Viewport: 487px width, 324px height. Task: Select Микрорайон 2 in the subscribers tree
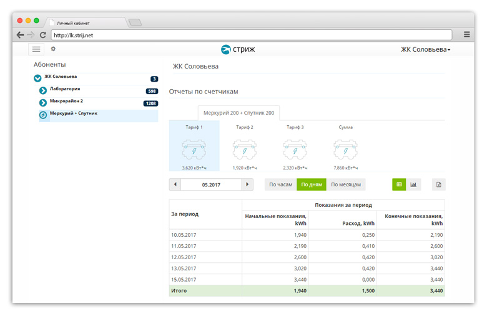pyautogui.click(x=66, y=101)
